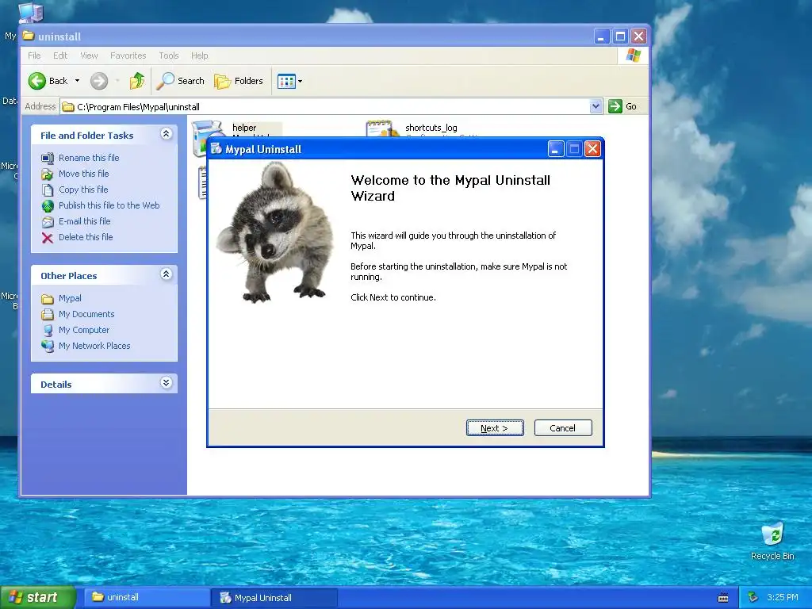
Task: Click Next in Mypal Uninstall wizard
Action: point(495,427)
